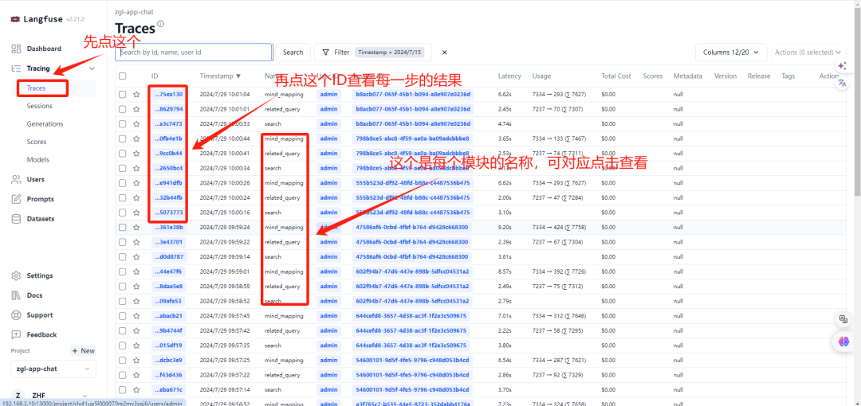
Task: Expand the ZHF user menu chevron
Action: point(85,396)
